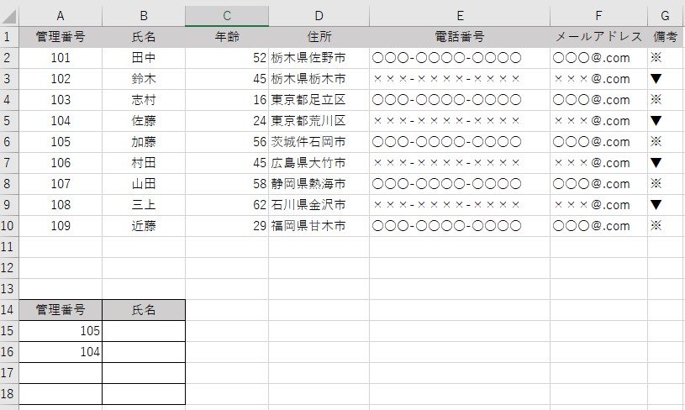Click empty name cell B16 beside 104
Viewport: 685px width, 410px height.
(x=144, y=352)
